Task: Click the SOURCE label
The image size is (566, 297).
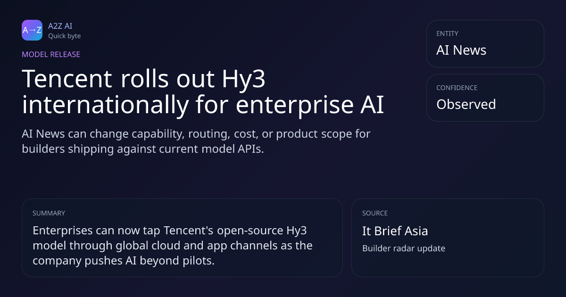Action: [375, 213]
